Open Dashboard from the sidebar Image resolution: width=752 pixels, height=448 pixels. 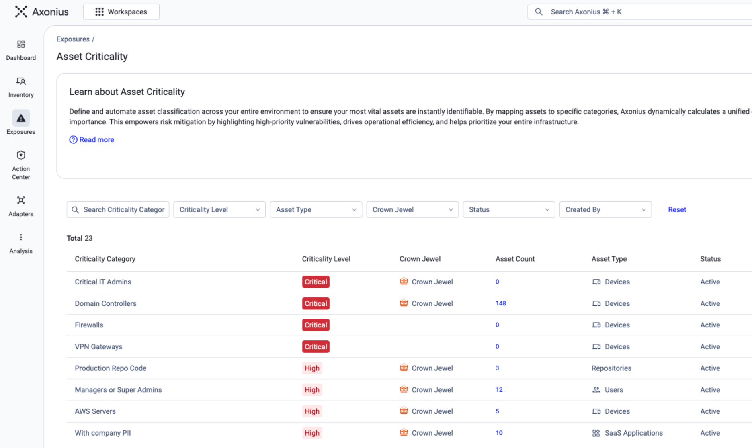[21, 50]
